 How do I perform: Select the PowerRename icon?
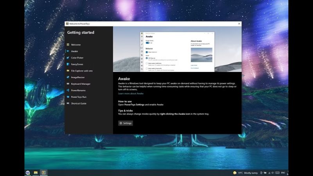[x=68, y=90]
